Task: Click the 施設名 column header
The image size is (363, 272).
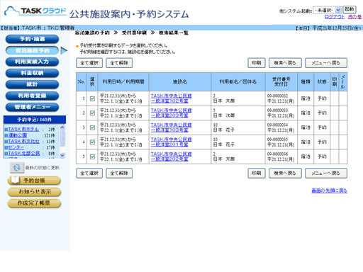Action: (x=180, y=81)
